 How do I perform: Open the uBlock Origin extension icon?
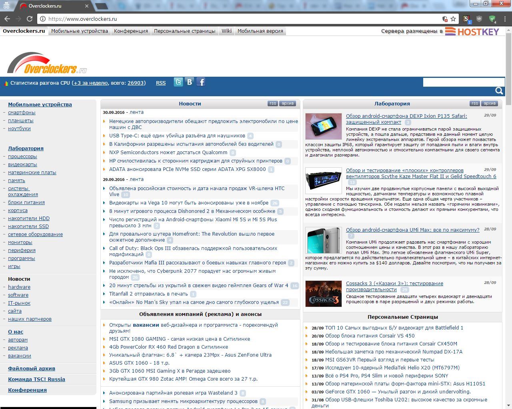(479, 19)
